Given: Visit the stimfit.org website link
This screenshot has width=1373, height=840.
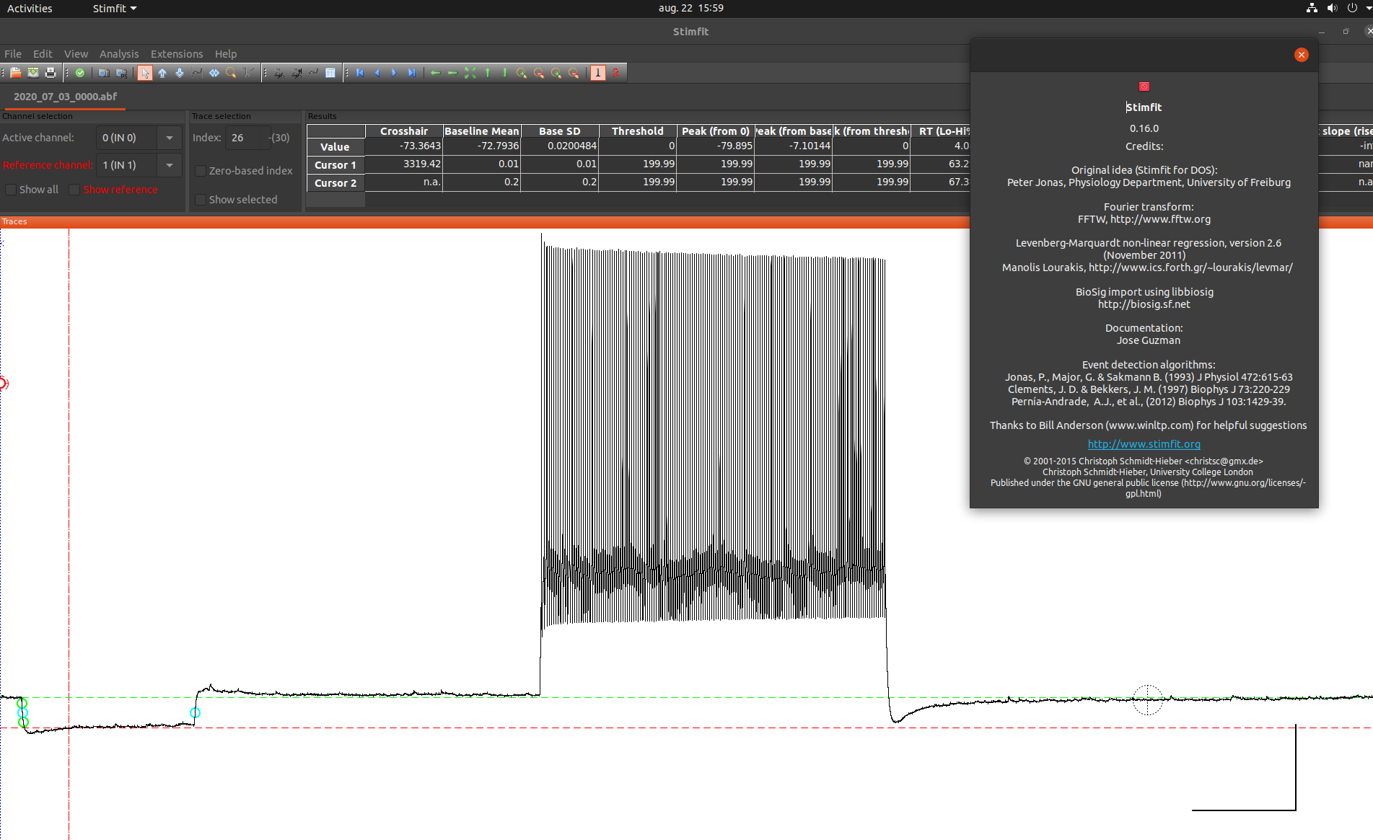Looking at the screenshot, I should point(1144,443).
